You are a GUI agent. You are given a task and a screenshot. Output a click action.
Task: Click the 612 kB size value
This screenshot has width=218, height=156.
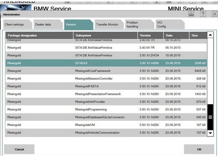pos(201,86)
